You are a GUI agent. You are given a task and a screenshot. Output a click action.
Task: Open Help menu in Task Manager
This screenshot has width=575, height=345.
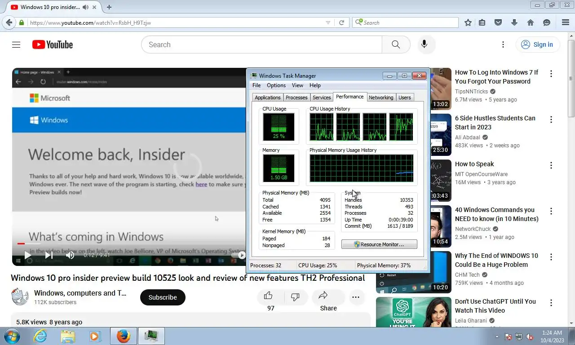(315, 85)
